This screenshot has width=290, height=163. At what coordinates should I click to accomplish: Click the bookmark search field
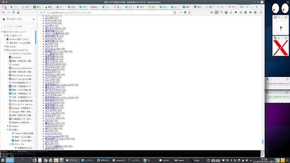point(19,26)
